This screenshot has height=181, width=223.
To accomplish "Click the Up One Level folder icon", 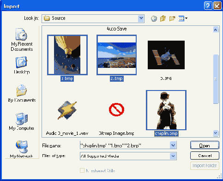I will [x=163, y=18].
